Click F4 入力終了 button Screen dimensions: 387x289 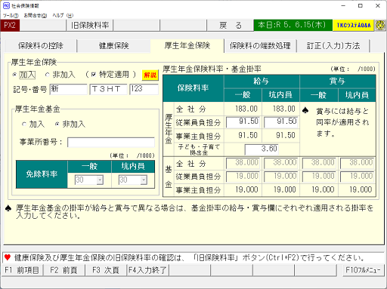coord(147,270)
